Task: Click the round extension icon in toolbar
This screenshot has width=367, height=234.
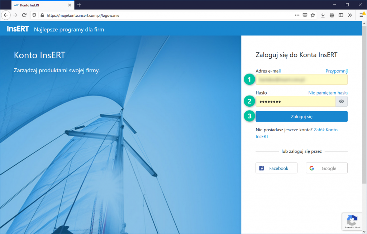Action: 332,15
